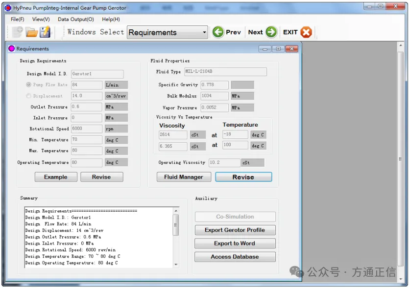409x288 pixels.
Task: Open the Fluid Manager
Action: pyautogui.click(x=184, y=177)
